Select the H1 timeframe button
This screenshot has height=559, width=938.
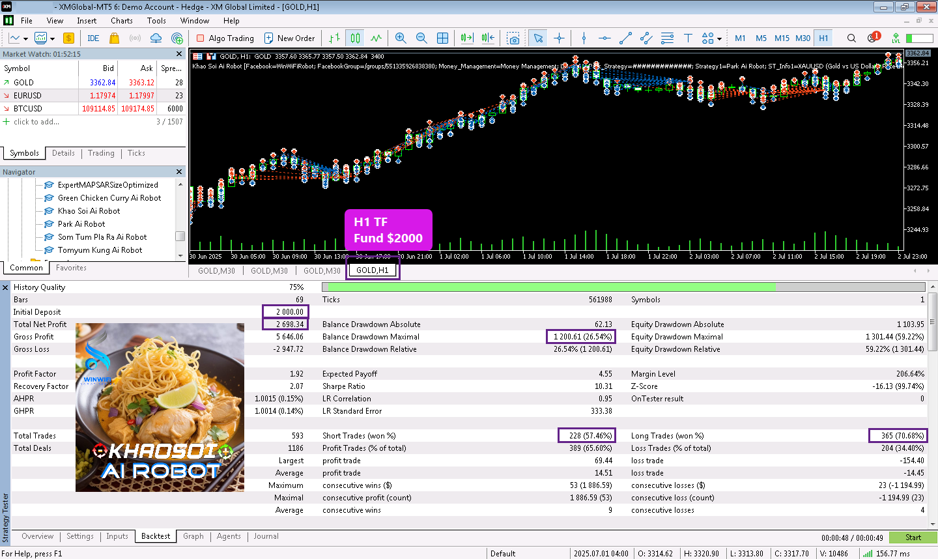coord(823,38)
